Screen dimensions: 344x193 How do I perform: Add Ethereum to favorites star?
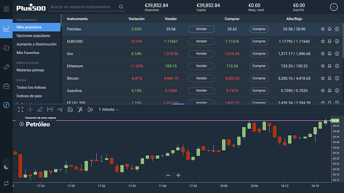click(x=322, y=66)
